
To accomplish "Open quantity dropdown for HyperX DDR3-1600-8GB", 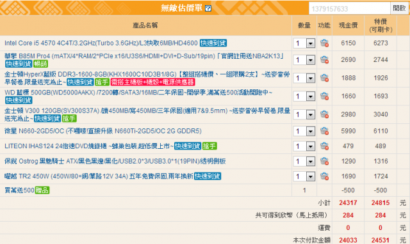I will click(x=304, y=78).
